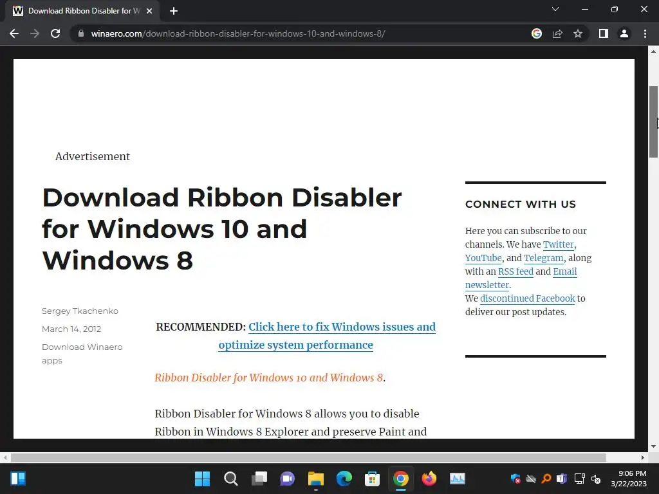
Task: Open the Windows Start menu
Action: (x=202, y=479)
